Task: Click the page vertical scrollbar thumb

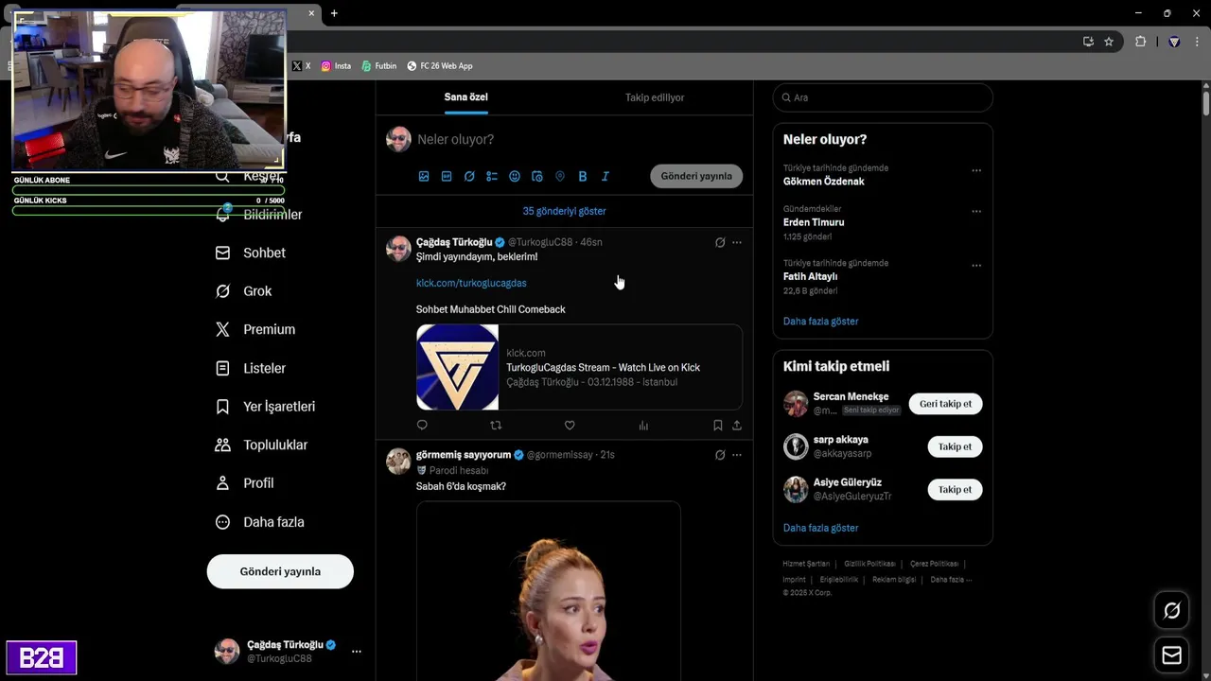Action: pyautogui.click(x=1206, y=101)
